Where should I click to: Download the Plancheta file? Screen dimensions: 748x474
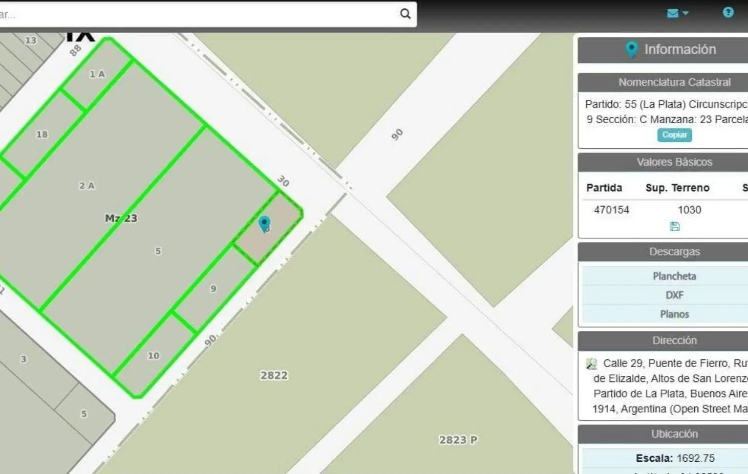pyautogui.click(x=674, y=276)
